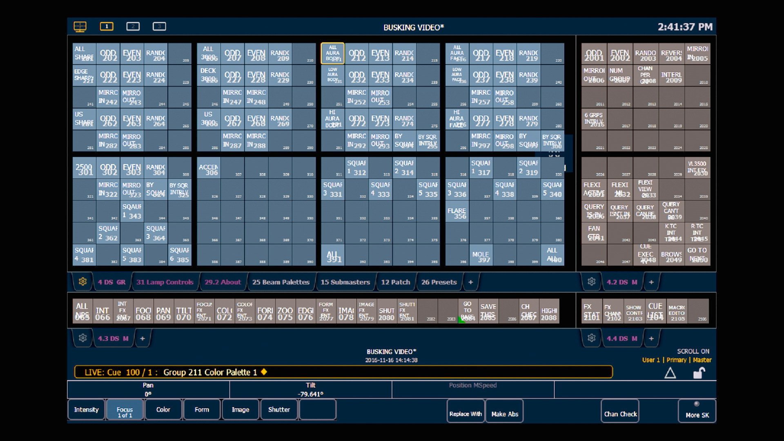Image resolution: width=784 pixels, height=441 pixels.
Task: Open gear settings beside 4 DS GR tab
Action: [82, 282]
